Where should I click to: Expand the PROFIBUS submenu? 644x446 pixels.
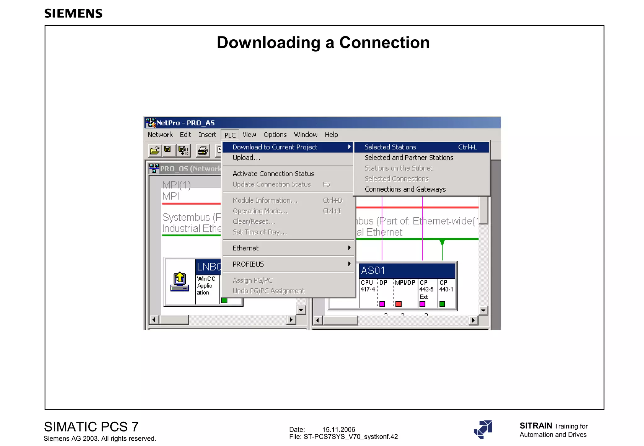[287, 264]
